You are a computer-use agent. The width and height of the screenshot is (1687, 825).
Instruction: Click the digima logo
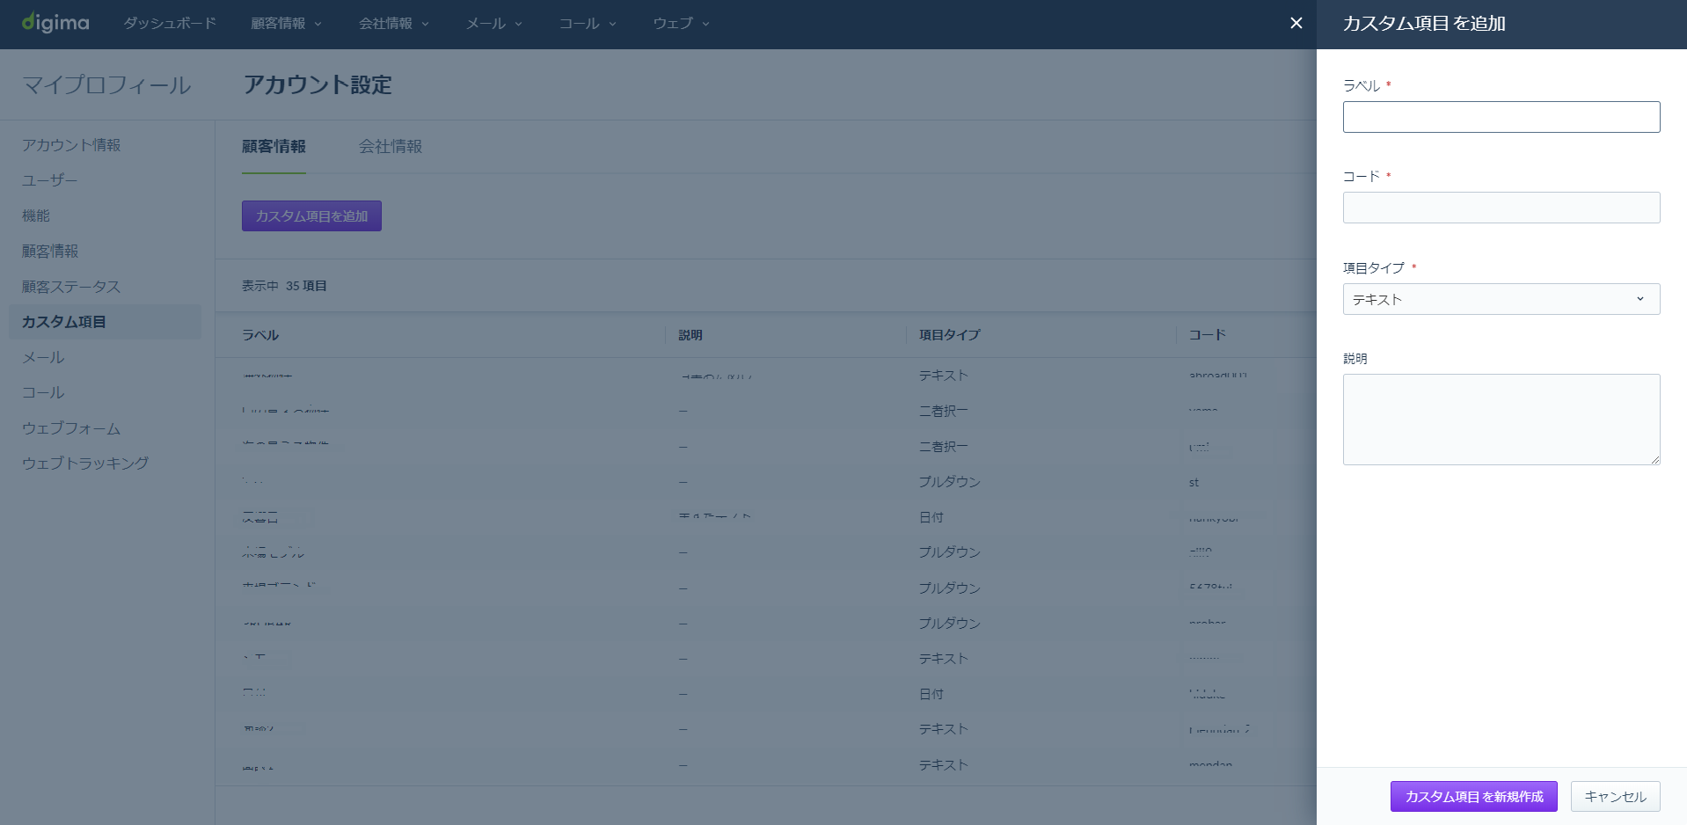[55, 23]
